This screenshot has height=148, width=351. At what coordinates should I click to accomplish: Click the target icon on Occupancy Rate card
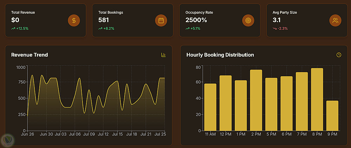tap(248, 21)
